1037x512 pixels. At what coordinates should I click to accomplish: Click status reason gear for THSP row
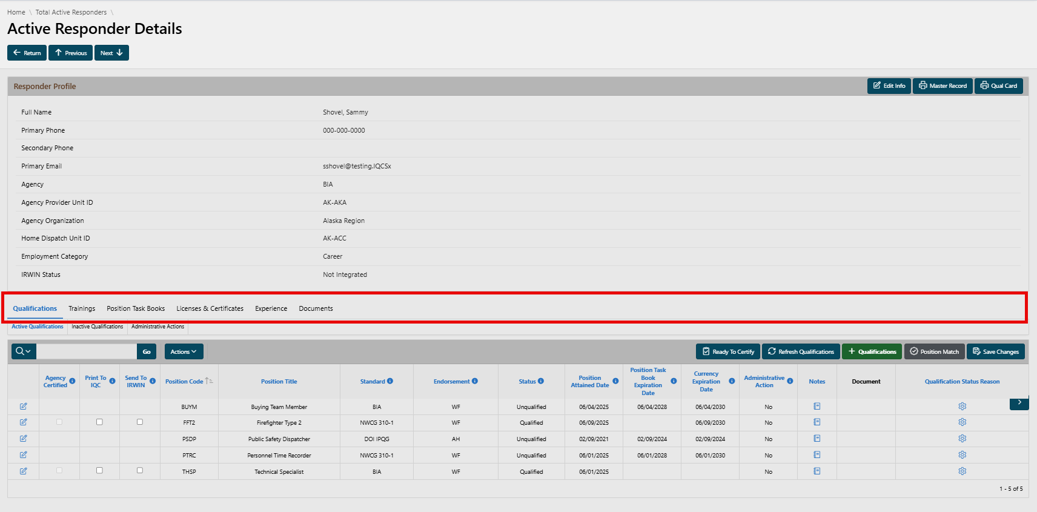[x=962, y=471]
